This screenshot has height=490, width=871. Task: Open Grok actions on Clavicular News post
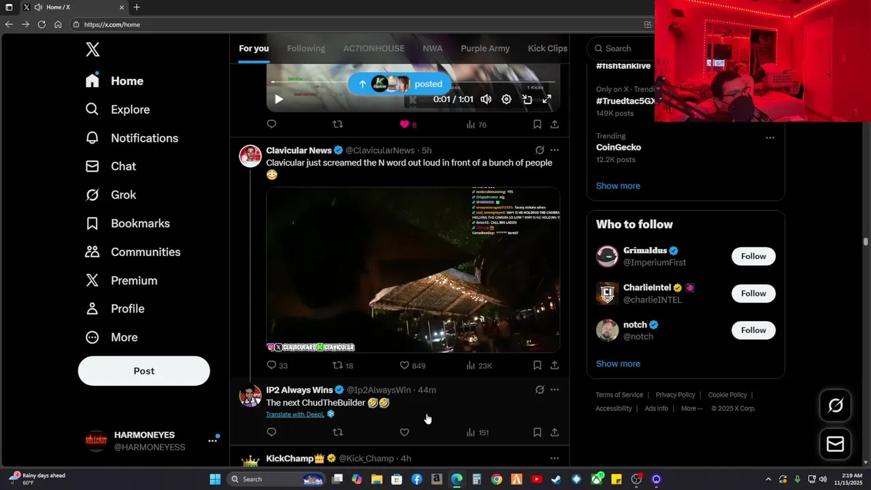click(540, 150)
